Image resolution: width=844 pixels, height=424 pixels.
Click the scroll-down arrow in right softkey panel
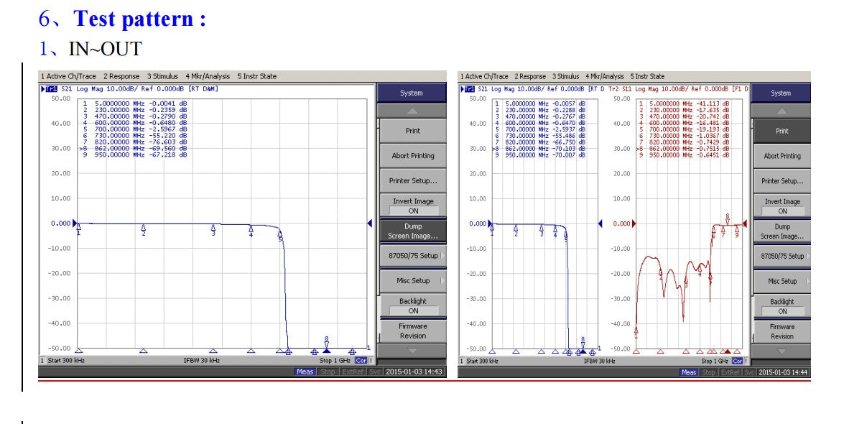[781, 351]
